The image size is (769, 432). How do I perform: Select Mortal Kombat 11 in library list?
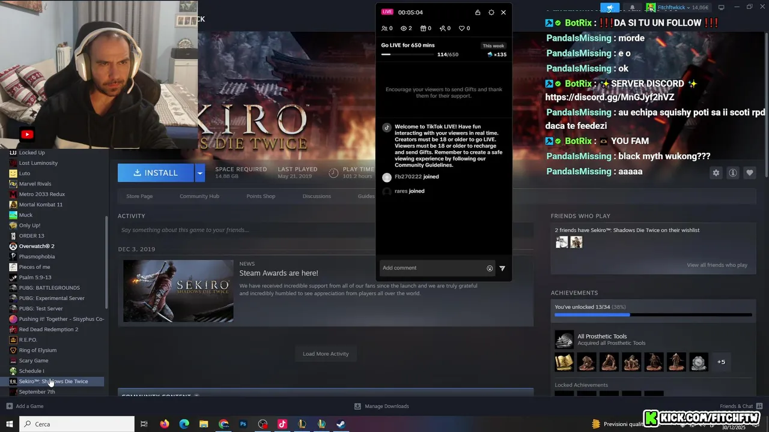pyautogui.click(x=40, y=205)
